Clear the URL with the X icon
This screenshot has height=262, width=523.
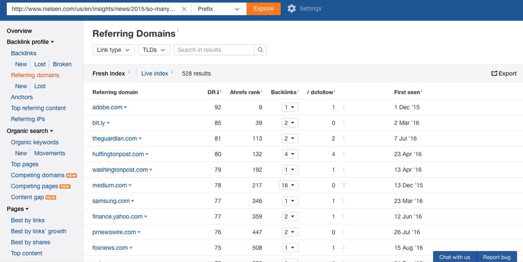coord(184,9)
